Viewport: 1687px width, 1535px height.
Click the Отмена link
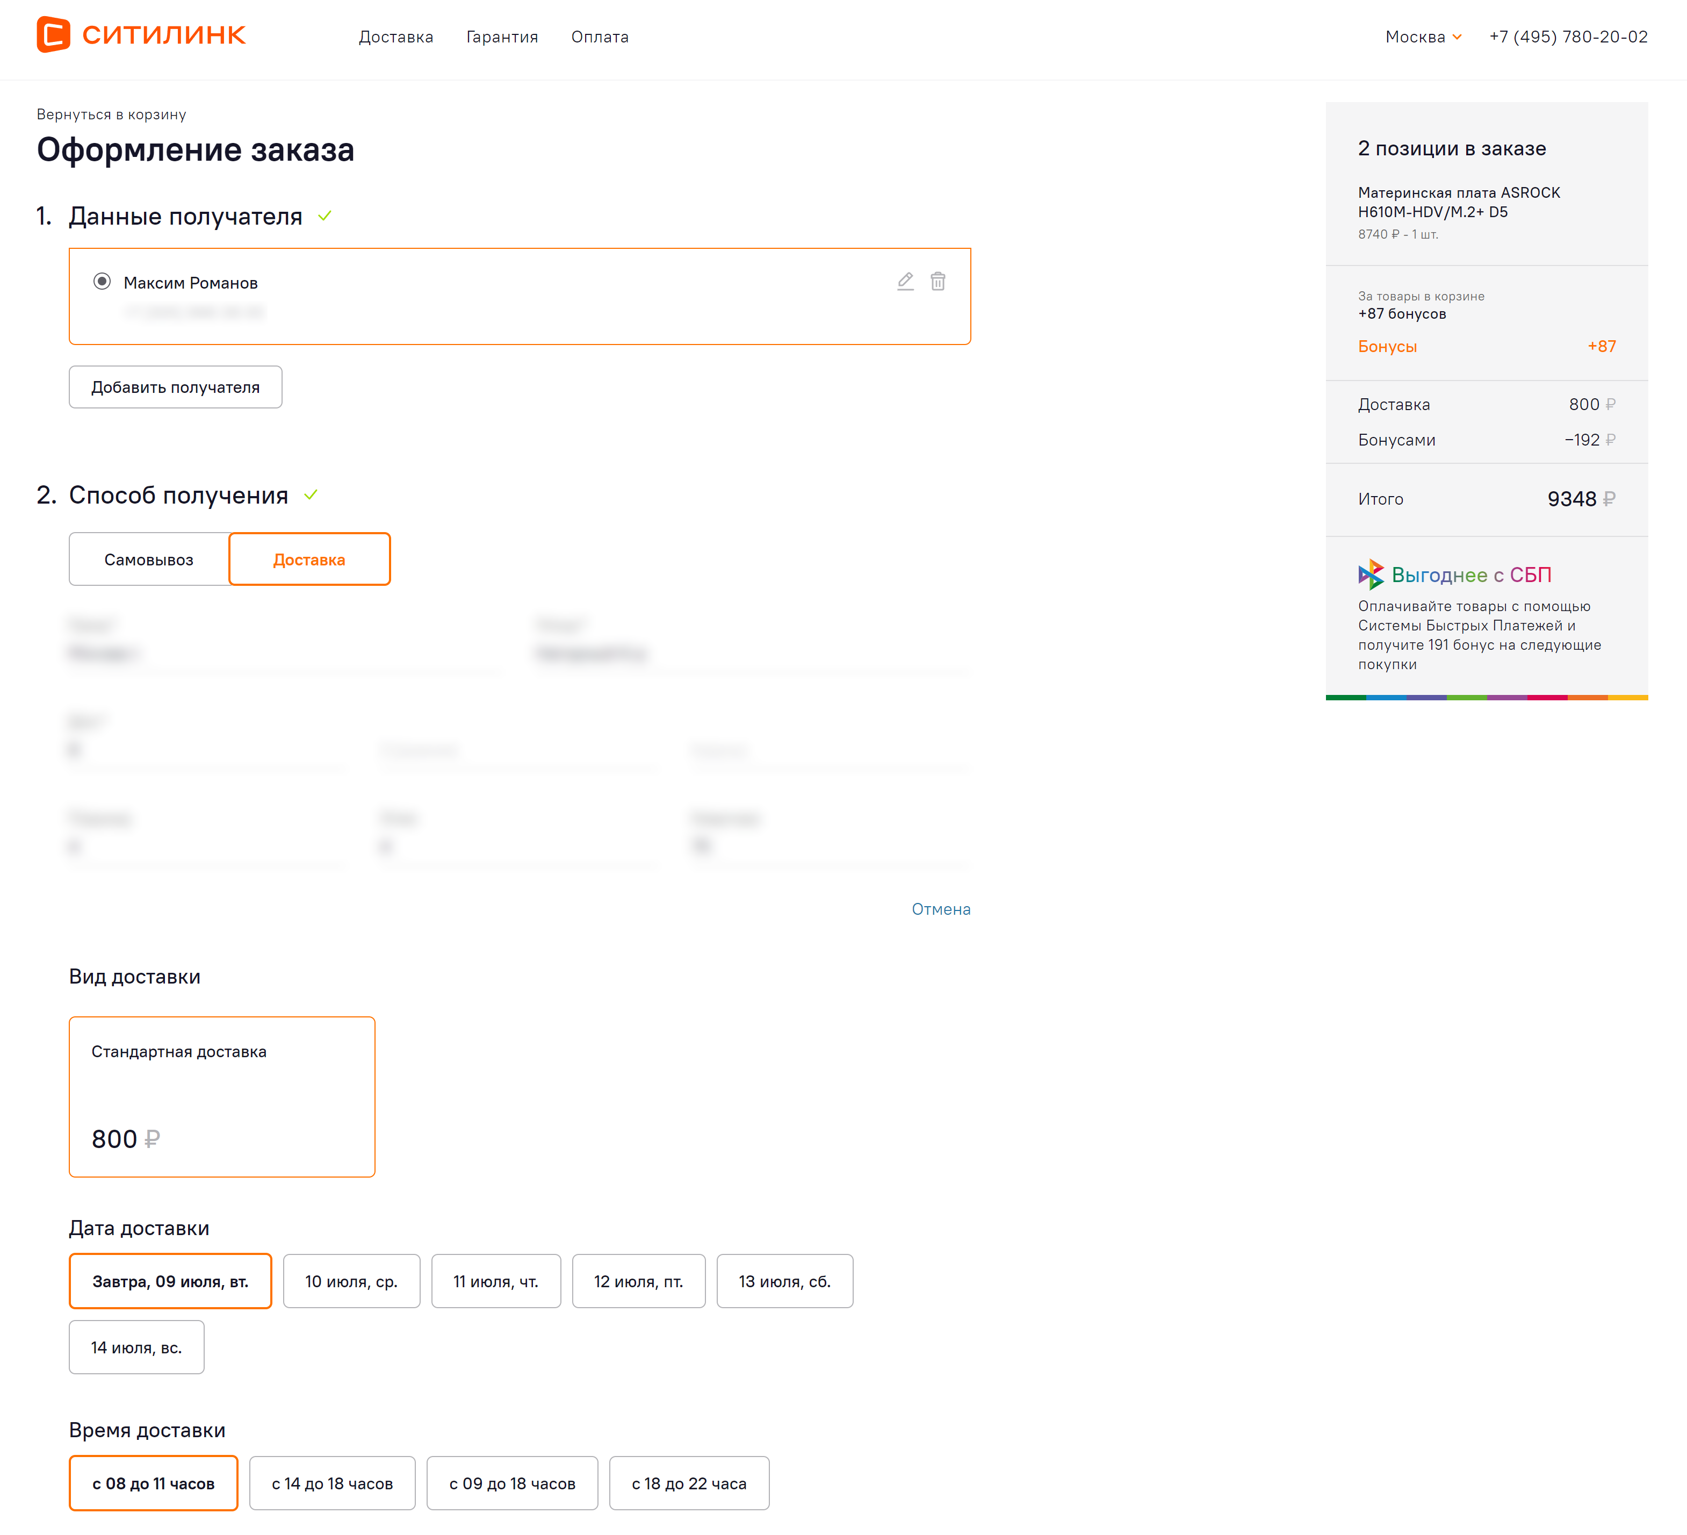(x=941, y=909)
